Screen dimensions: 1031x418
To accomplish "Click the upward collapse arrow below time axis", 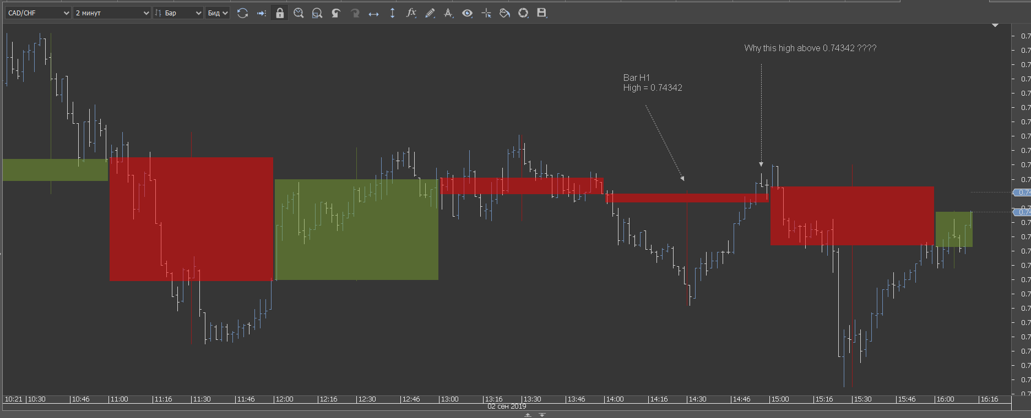I will [x=528, y=415].
